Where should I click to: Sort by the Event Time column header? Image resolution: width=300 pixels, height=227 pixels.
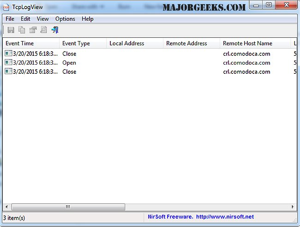point(31,43)
